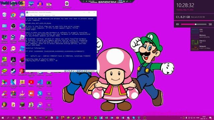Viewport: 214px width, 120px height.
Task: Click the VirtualBox status bar Right Control indicator
Action: point(91,71)
